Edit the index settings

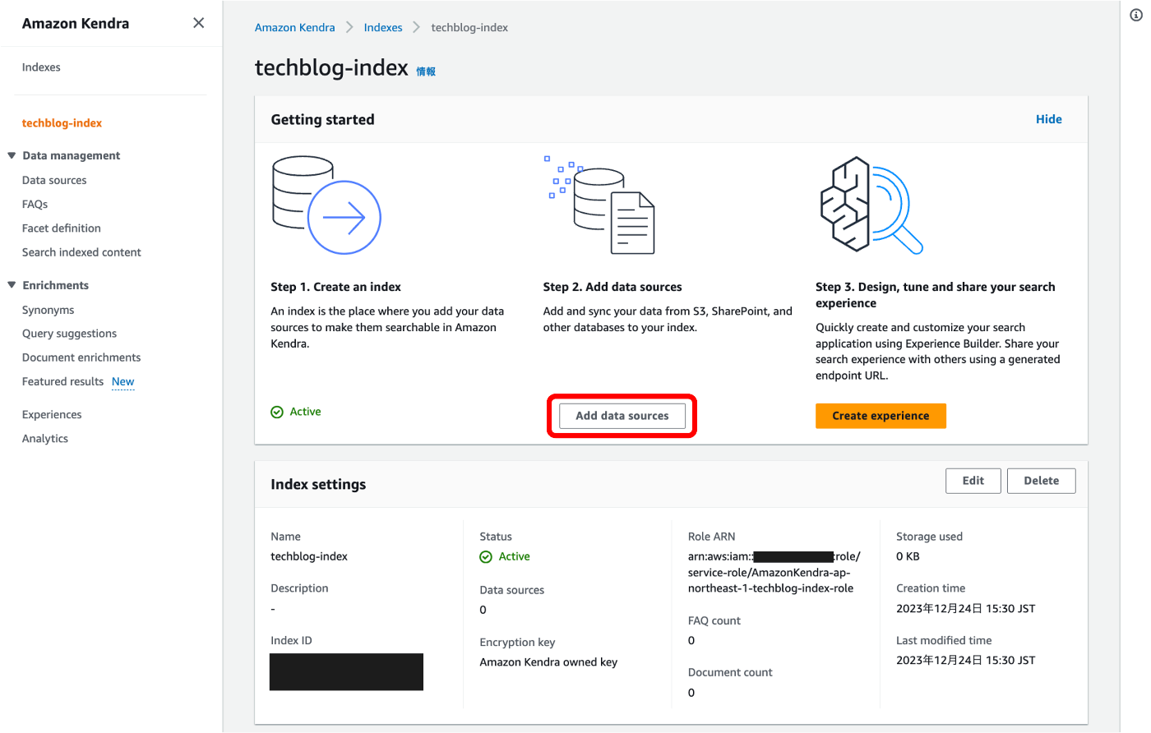(973, 481)
